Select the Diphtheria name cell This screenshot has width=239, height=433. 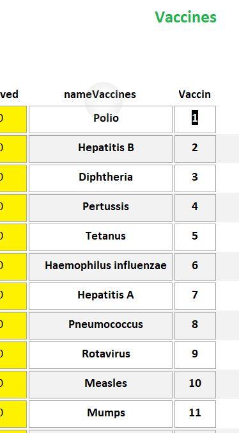tap(100, 178)
